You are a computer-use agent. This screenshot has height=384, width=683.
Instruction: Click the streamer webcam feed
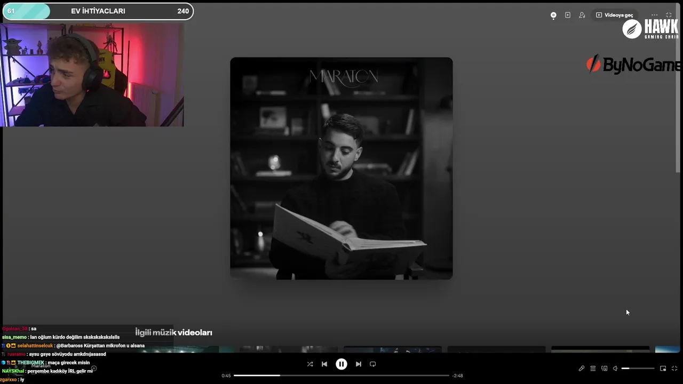[x=92, y=75]
